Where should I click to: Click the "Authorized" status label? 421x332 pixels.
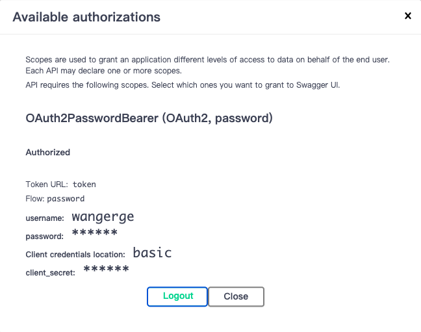coord(47,153)
